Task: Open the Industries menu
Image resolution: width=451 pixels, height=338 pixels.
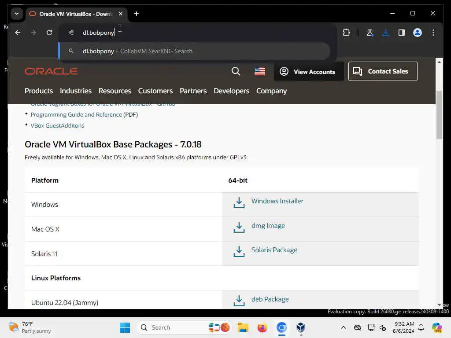Action: coord(76,91)
